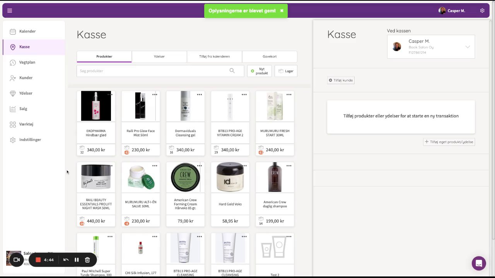Open options menu for Test 2 product
This screenshot has height=278, width=495.
click(289, 237)
